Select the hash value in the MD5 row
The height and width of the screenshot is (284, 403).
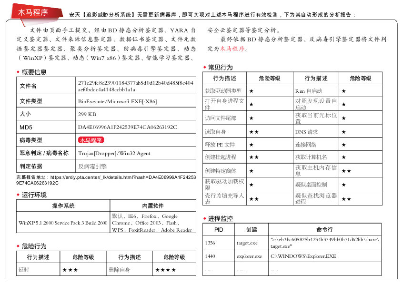click(x=128, y=127)
